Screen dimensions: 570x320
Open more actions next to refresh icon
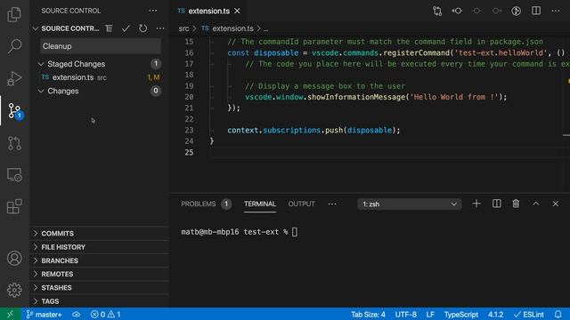click(160, 28)
